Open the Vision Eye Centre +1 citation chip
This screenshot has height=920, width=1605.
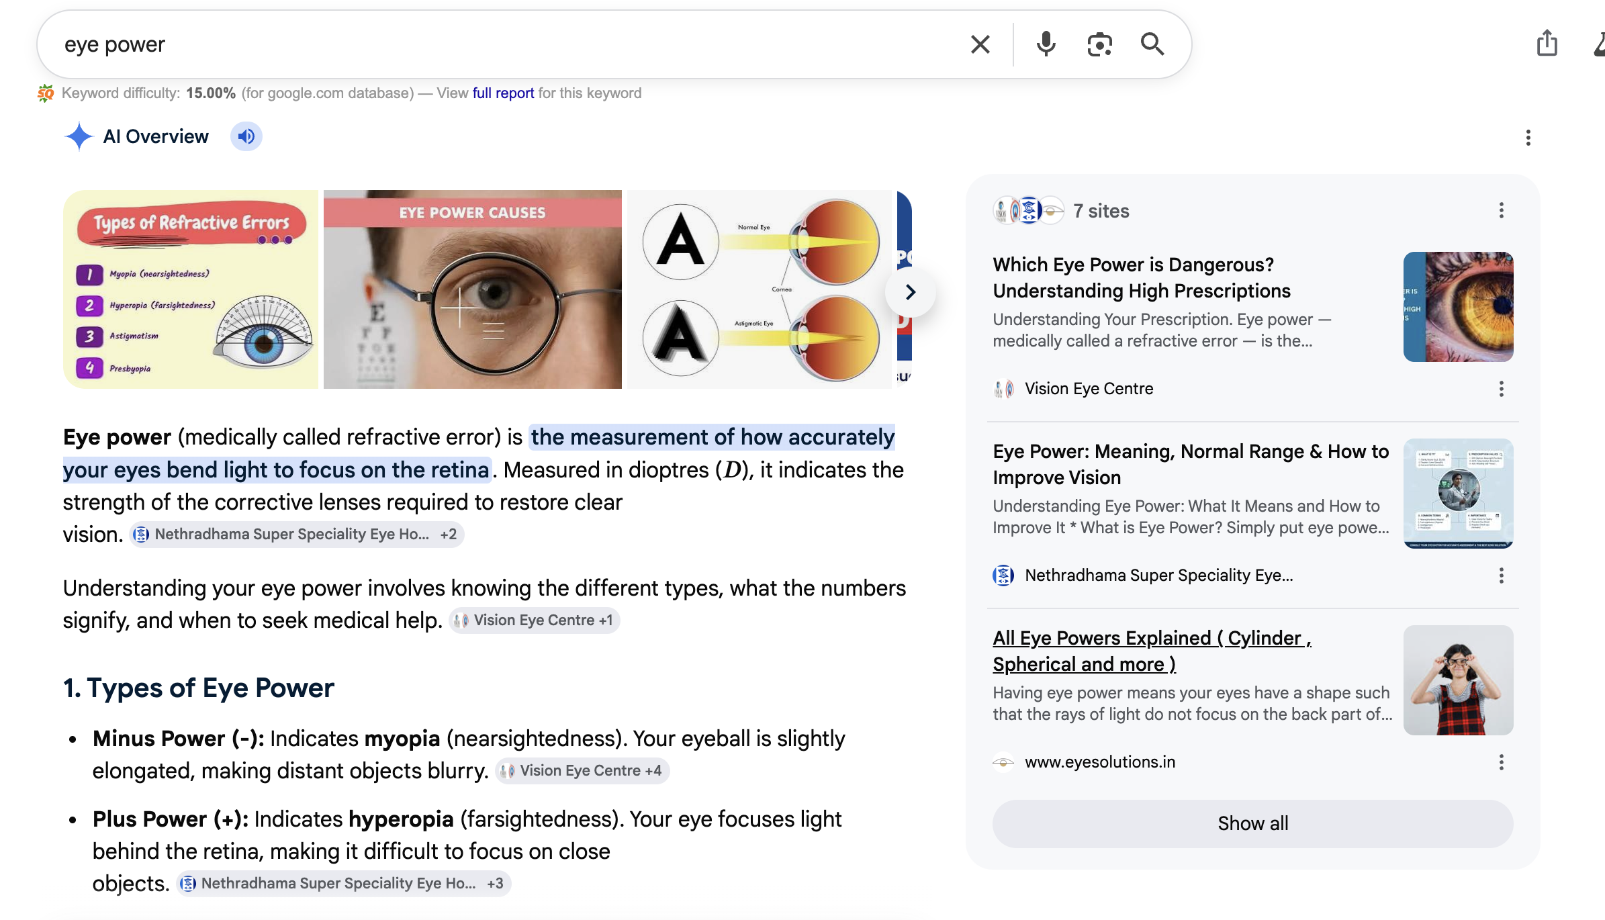point(535,620)
